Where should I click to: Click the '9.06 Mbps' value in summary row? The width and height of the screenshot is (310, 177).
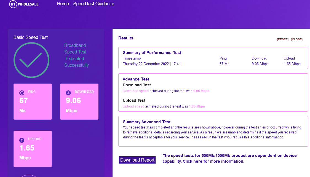(260, 64)
